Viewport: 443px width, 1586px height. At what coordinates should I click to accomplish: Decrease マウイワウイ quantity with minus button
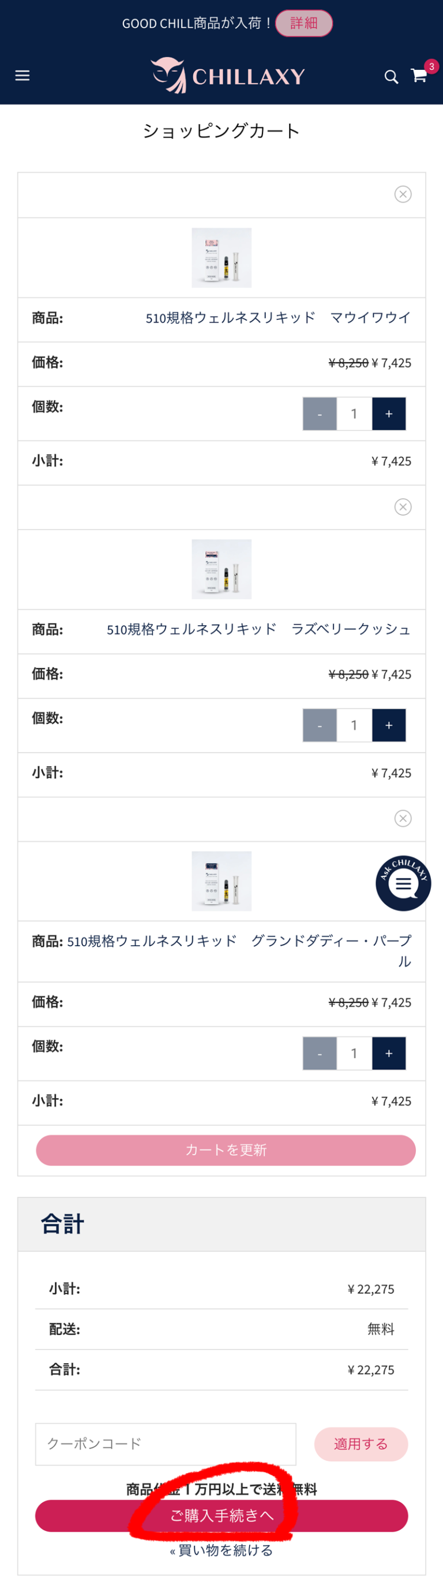pos(320,414)
